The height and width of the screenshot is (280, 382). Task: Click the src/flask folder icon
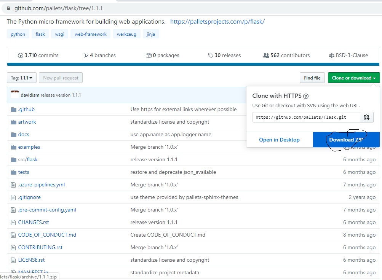click(x=14, y=159)
